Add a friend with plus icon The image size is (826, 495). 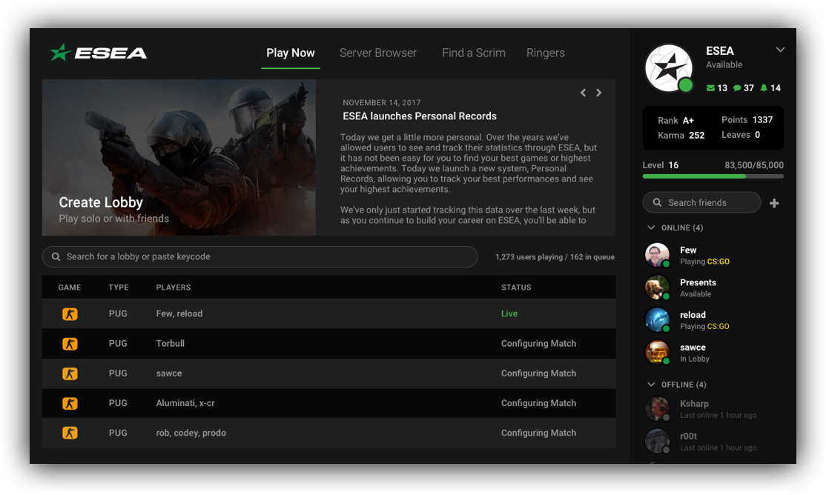774,203
